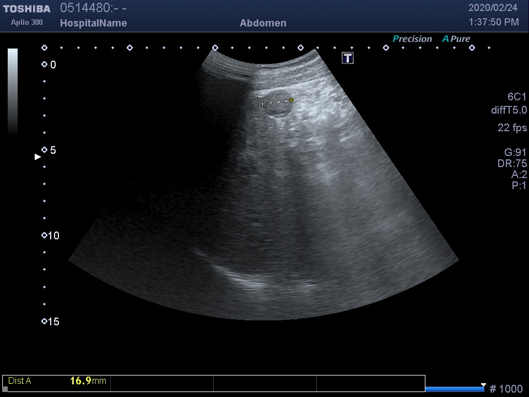
Task: Select the yellow active caliper cross
Action: coord(291,100)
